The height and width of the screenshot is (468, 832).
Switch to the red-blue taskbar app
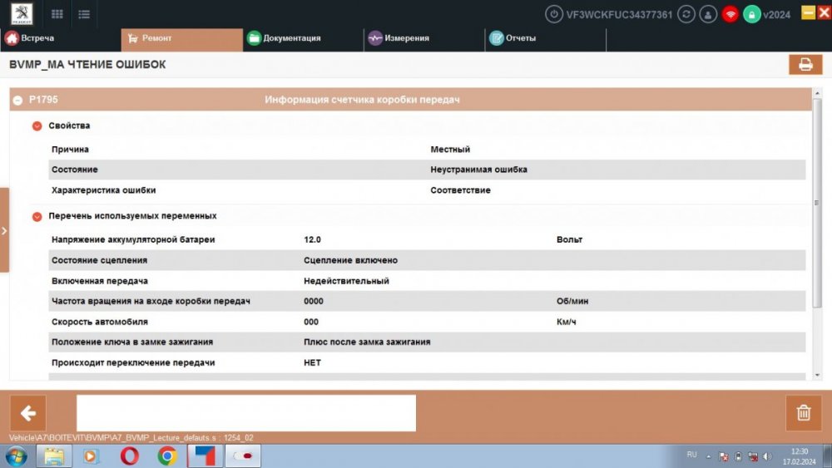(205, 456)
